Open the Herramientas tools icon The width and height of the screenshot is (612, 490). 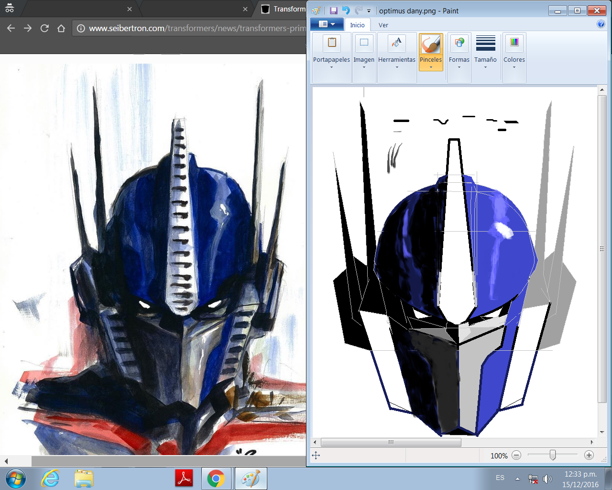(396, 43)
